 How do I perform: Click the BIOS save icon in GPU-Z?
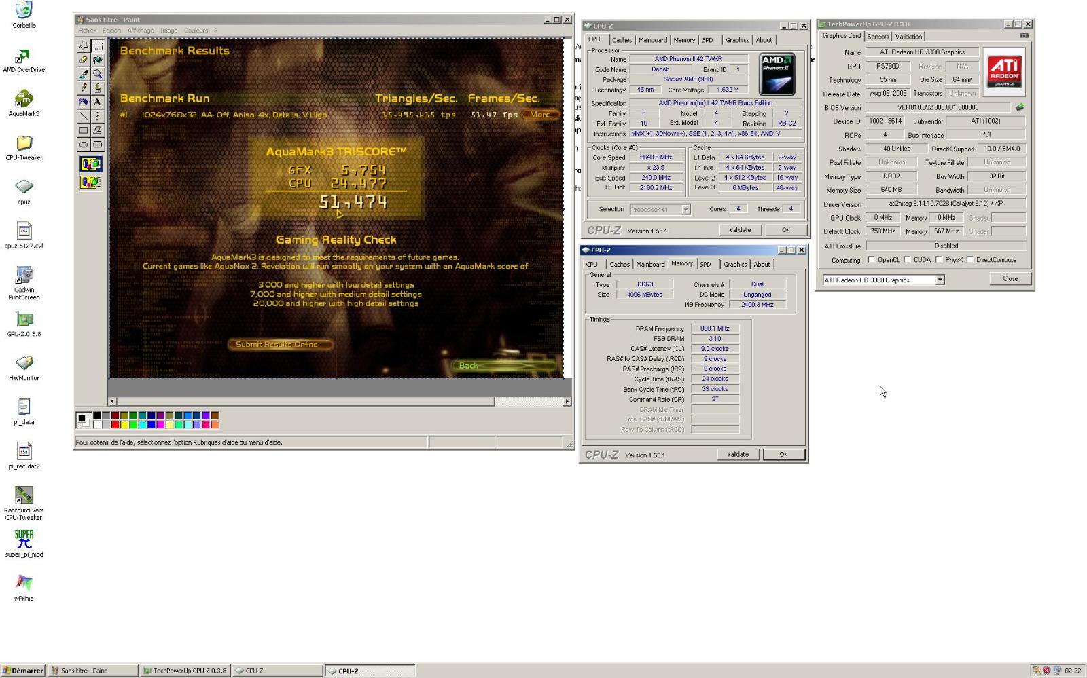pyautogui.click(x=1020, y=107)
